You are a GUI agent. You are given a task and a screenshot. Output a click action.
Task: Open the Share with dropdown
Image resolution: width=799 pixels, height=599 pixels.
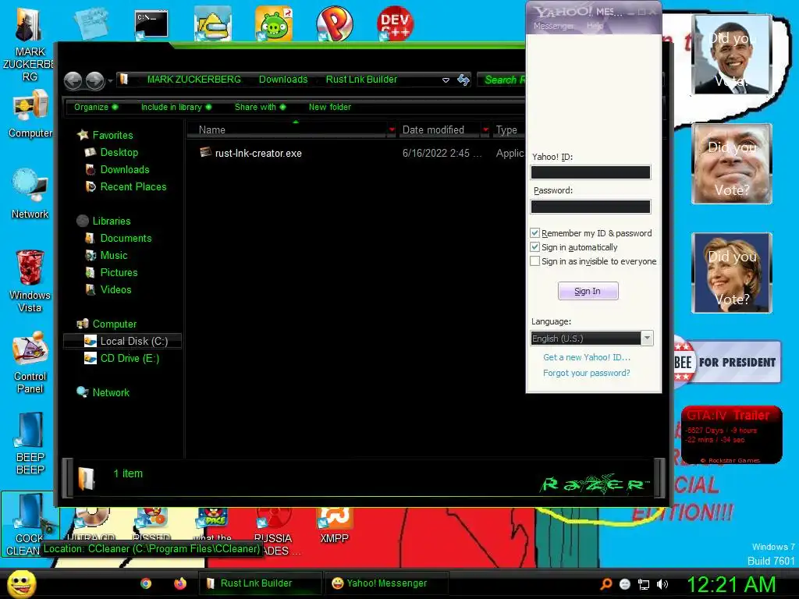(260, 107)
